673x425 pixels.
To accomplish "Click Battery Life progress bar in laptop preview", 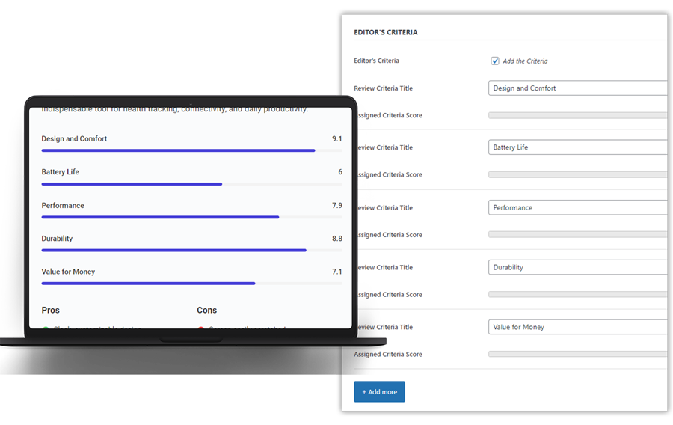I will (x=192, y=184).
